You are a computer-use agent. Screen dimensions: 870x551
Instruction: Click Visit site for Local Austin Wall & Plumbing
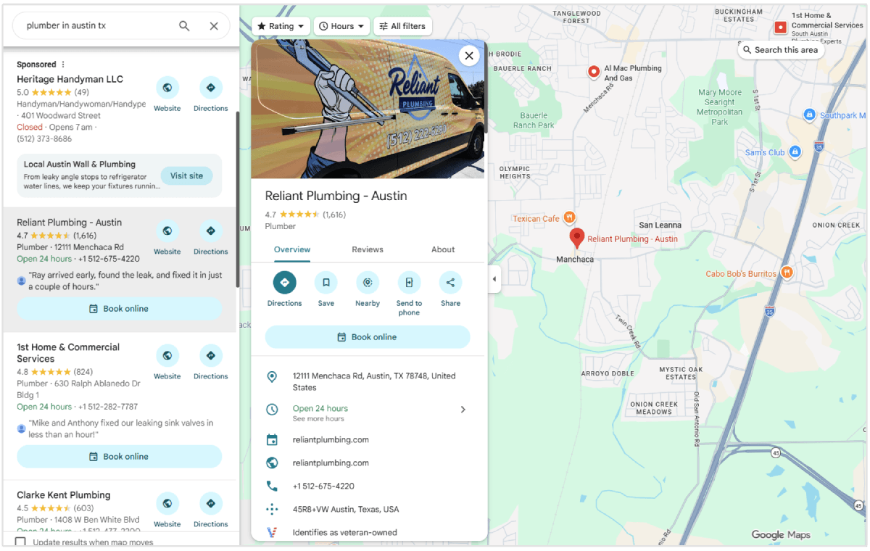(187, 175)
